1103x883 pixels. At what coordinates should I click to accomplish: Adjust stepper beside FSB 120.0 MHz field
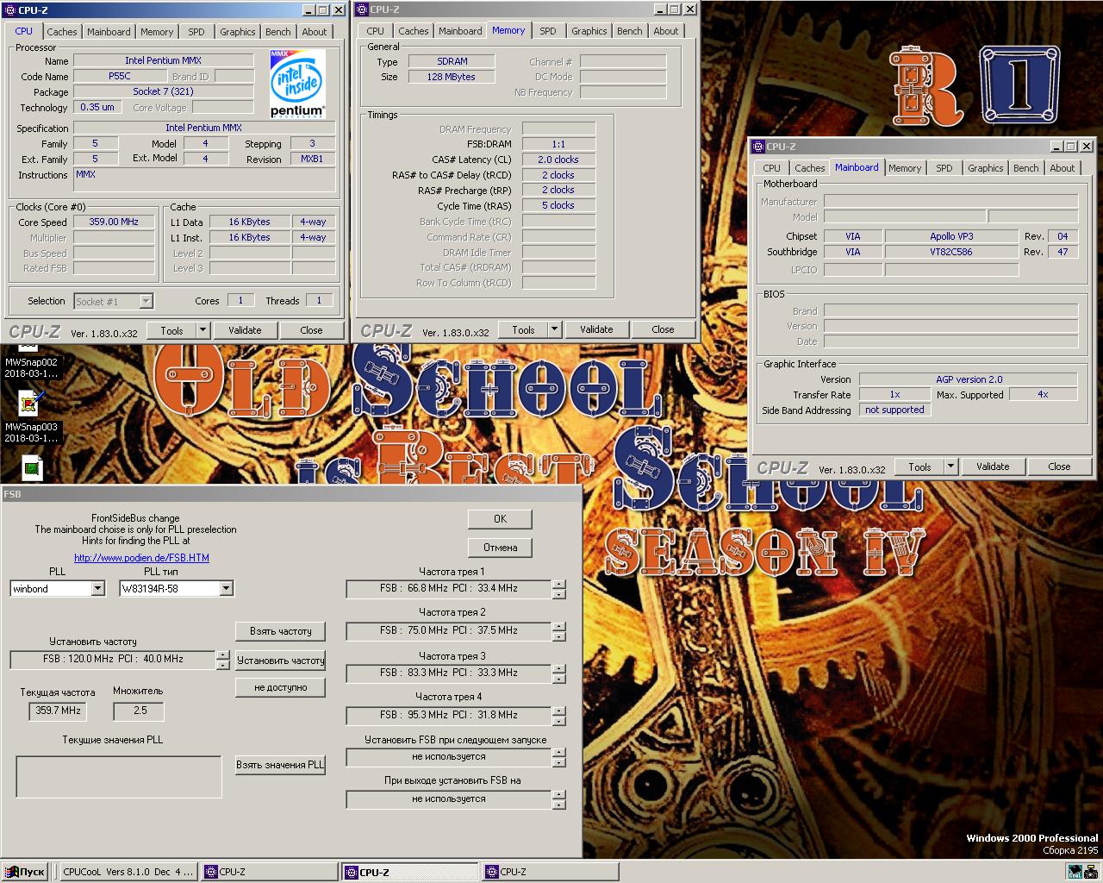[x=223, y=660]
